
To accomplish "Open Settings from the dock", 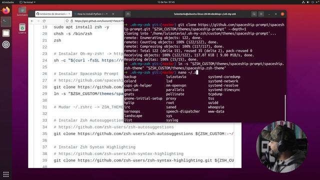I will click(x=6, y=44).
